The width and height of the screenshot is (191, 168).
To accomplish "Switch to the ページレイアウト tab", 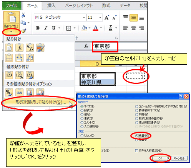I will click(x=79, y=6).
